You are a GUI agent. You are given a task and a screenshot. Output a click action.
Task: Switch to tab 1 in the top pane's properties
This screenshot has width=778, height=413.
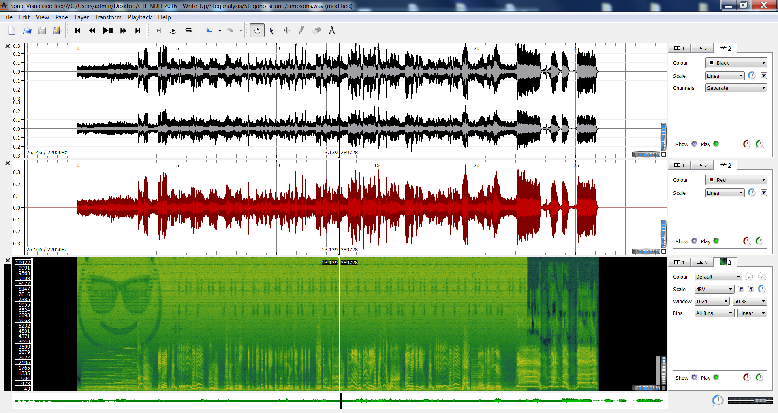(680, 48)
